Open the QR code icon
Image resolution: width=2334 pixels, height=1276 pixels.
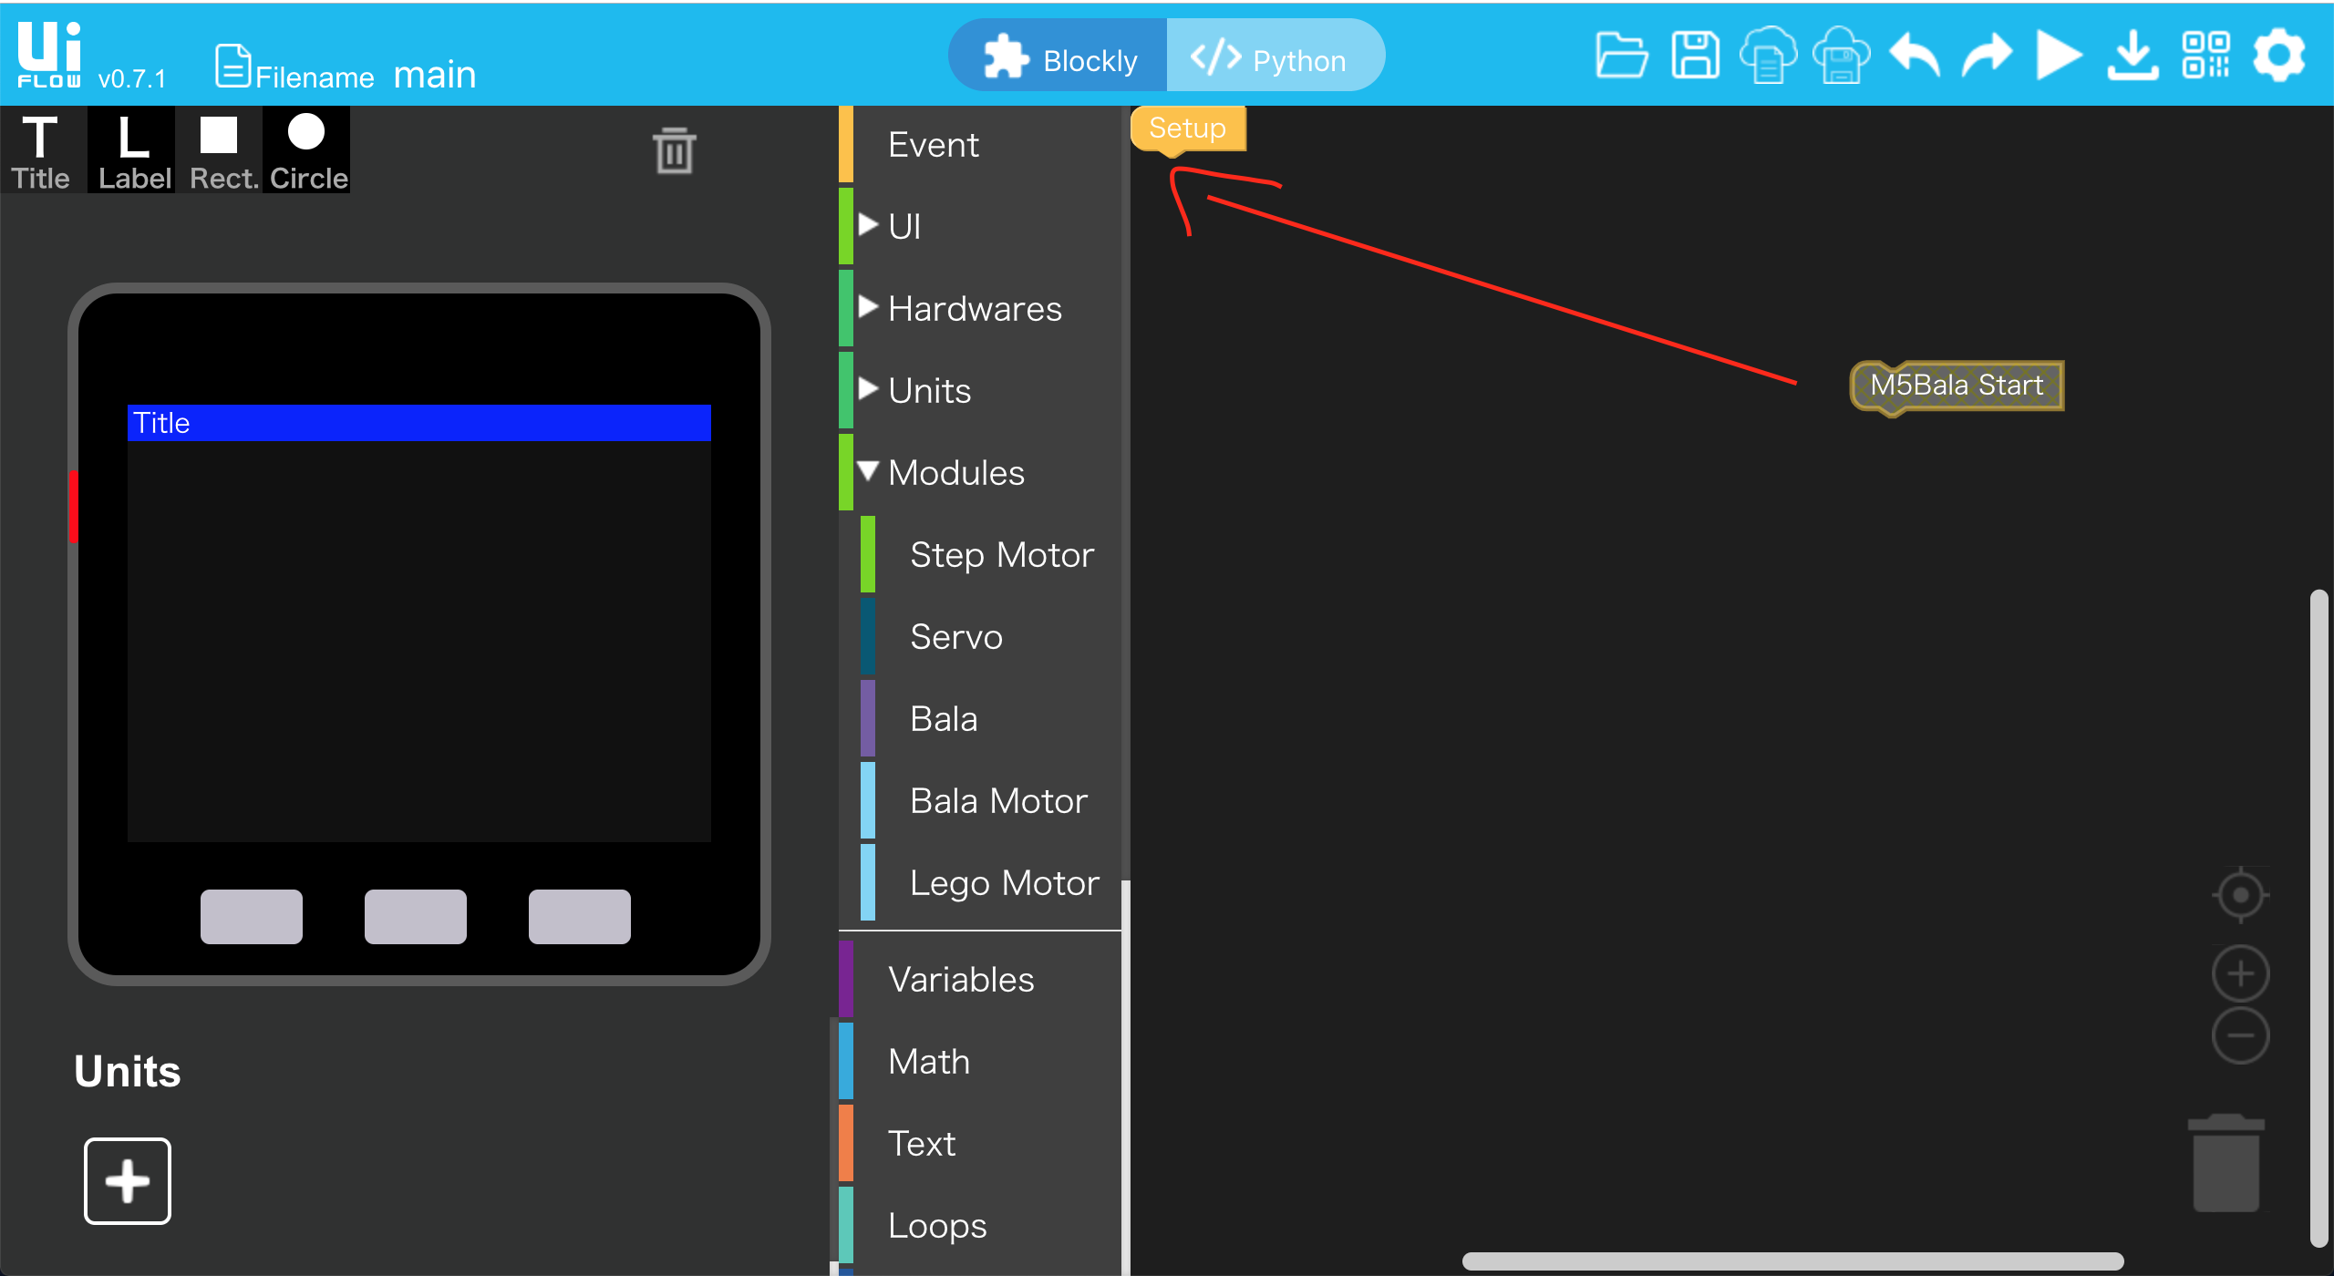point(2205,57)
